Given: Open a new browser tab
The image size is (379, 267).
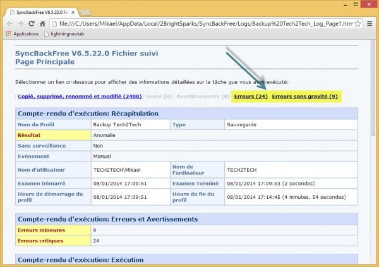Looking at the screenshot, I should 85,13.
